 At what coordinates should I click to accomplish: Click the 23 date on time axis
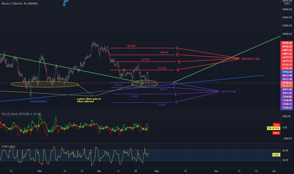(82, 171)
